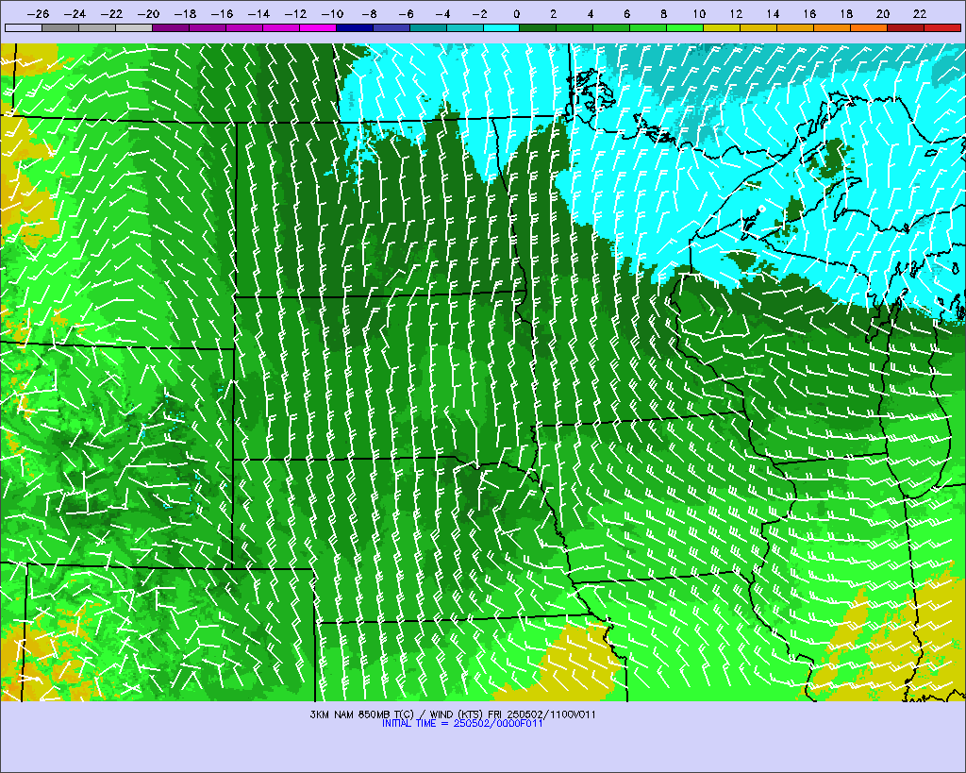The height and width of the screenshot is (773, 966).
Task: Pick the light gray swatch between -22 and -20
Action: [x=134, y=27]
